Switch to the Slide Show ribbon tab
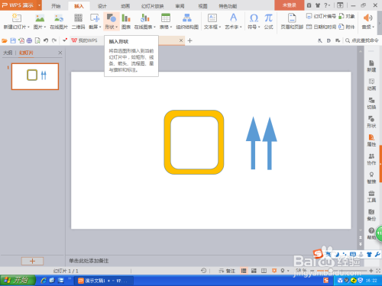The height and width of the screenshot is (286, 382). (x=152, y=6)
